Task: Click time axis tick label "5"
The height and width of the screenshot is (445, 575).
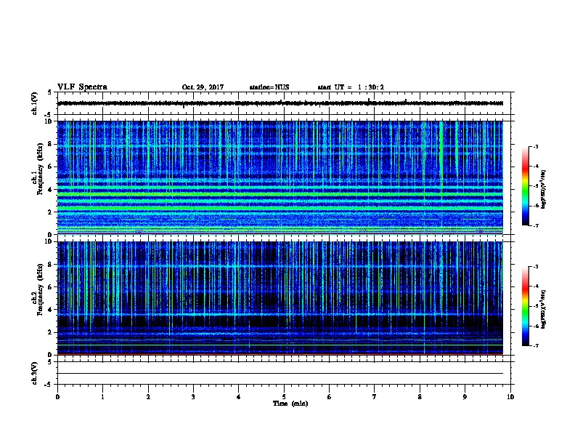Action: pyautogui.click(x=284, y=396)
